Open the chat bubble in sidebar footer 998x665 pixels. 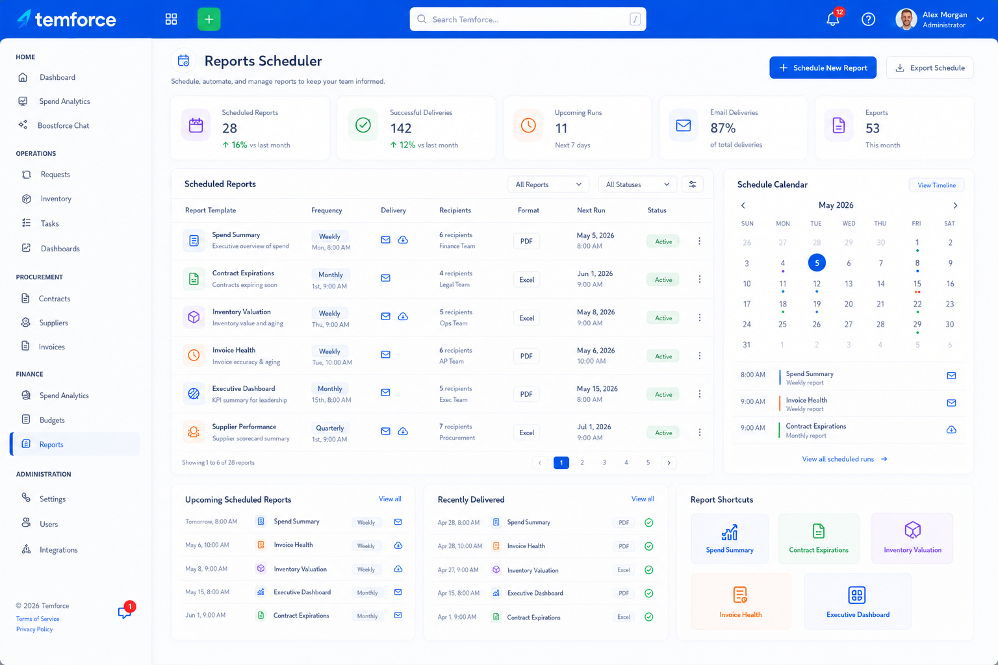tap(125, 612)
